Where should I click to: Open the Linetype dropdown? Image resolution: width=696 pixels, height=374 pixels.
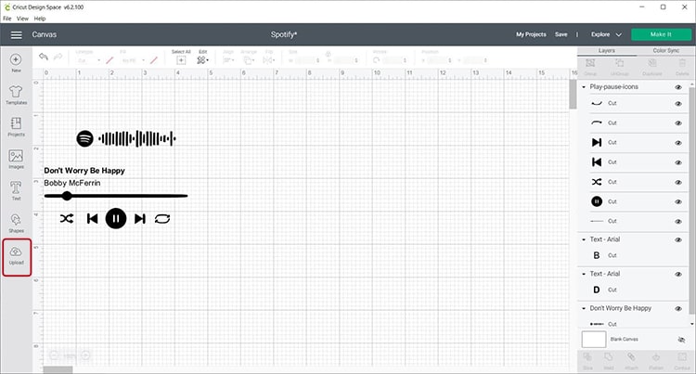pos(89,60)
